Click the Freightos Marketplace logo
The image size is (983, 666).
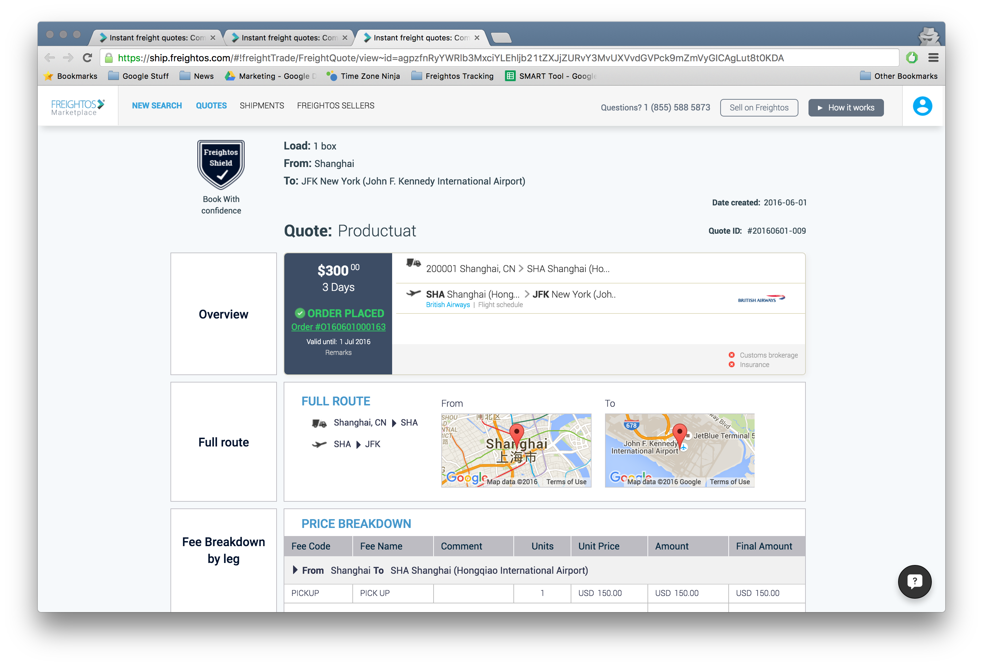pos(78,107)
